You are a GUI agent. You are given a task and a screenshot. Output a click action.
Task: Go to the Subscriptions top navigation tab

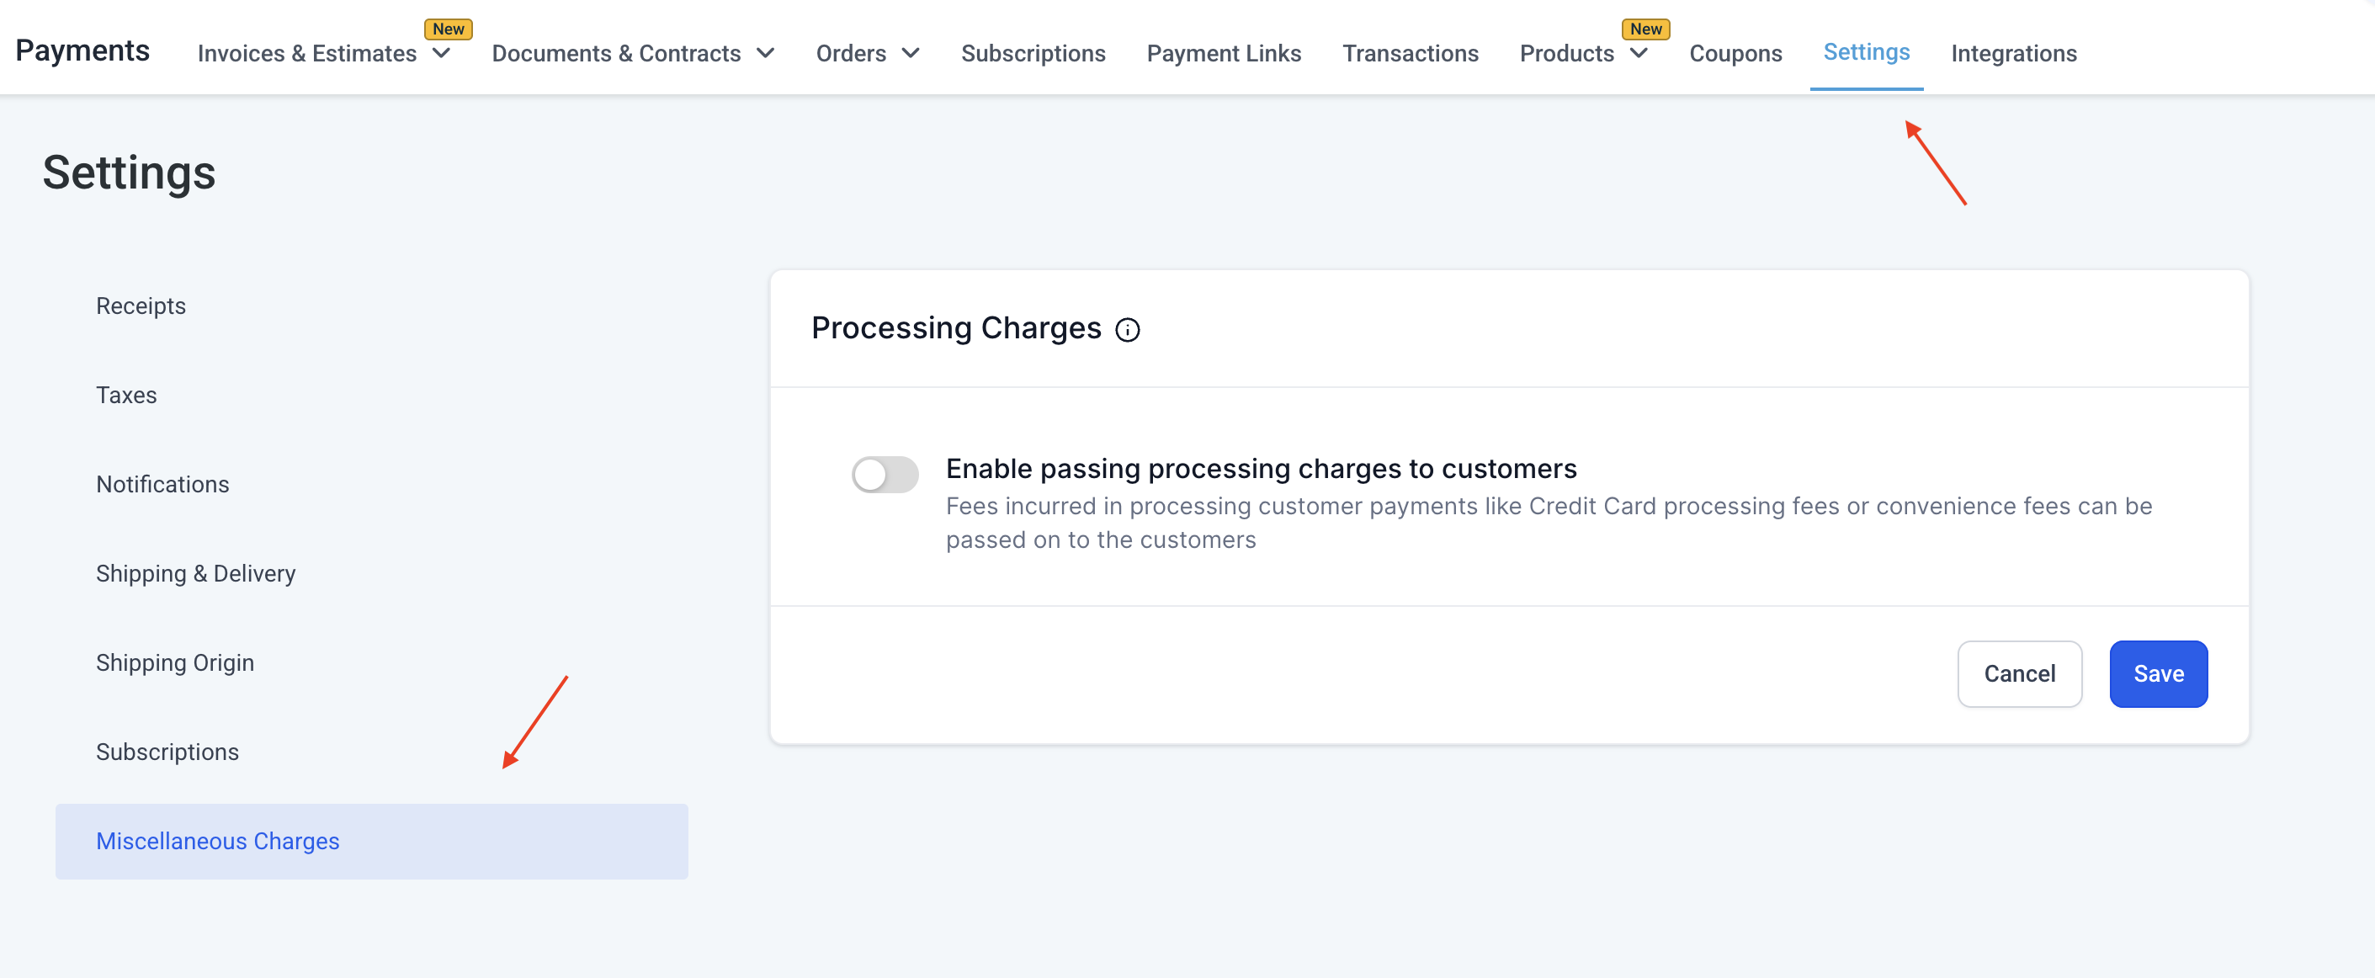tap(1033, 54)
